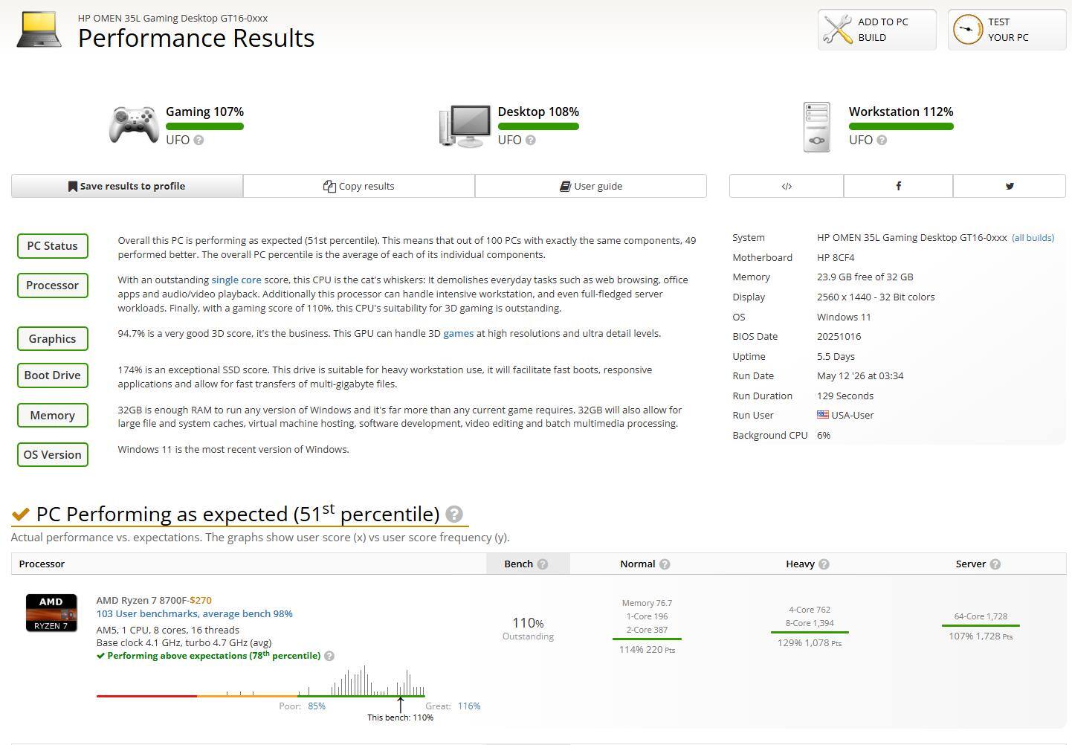The width and height of the screenshot is (1072, 745).
Task: Click the 110% Outstanding bench score
Action: [528, 628]
